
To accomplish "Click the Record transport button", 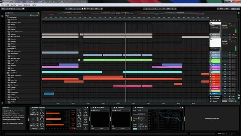I will click(x=85, y=9).
